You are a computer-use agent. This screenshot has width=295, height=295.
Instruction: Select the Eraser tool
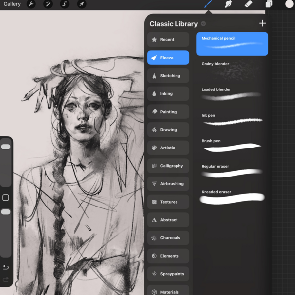tap(248, 4)
